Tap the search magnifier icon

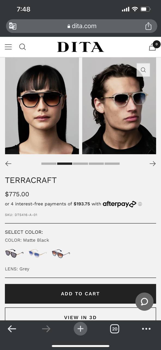[23, 47]
